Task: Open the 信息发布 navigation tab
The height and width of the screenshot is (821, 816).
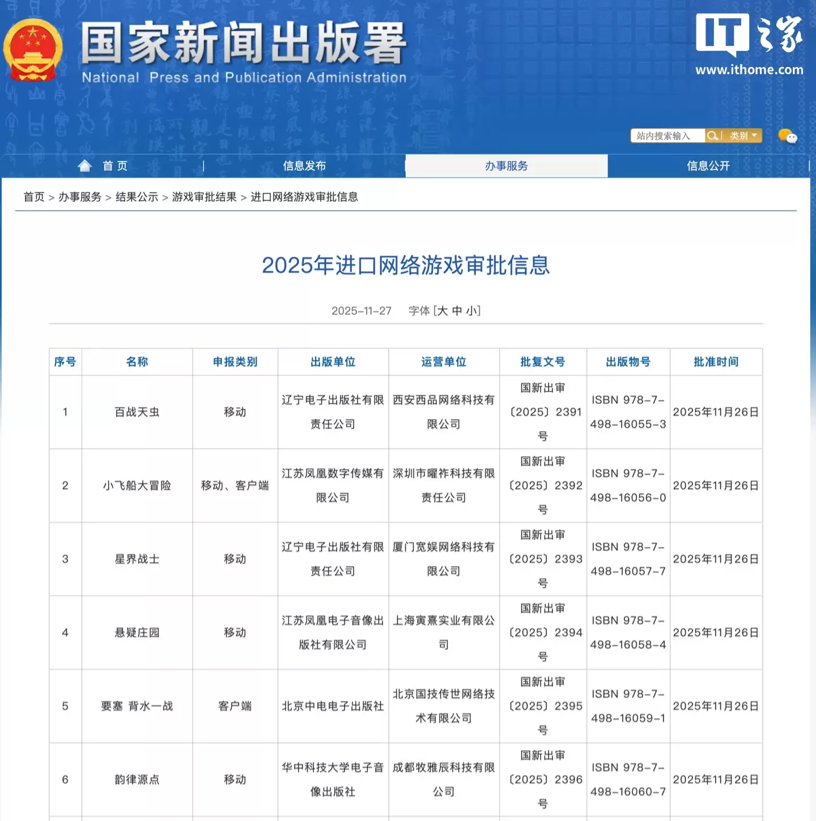Action: pyautogui.click(x=304, y=166)
